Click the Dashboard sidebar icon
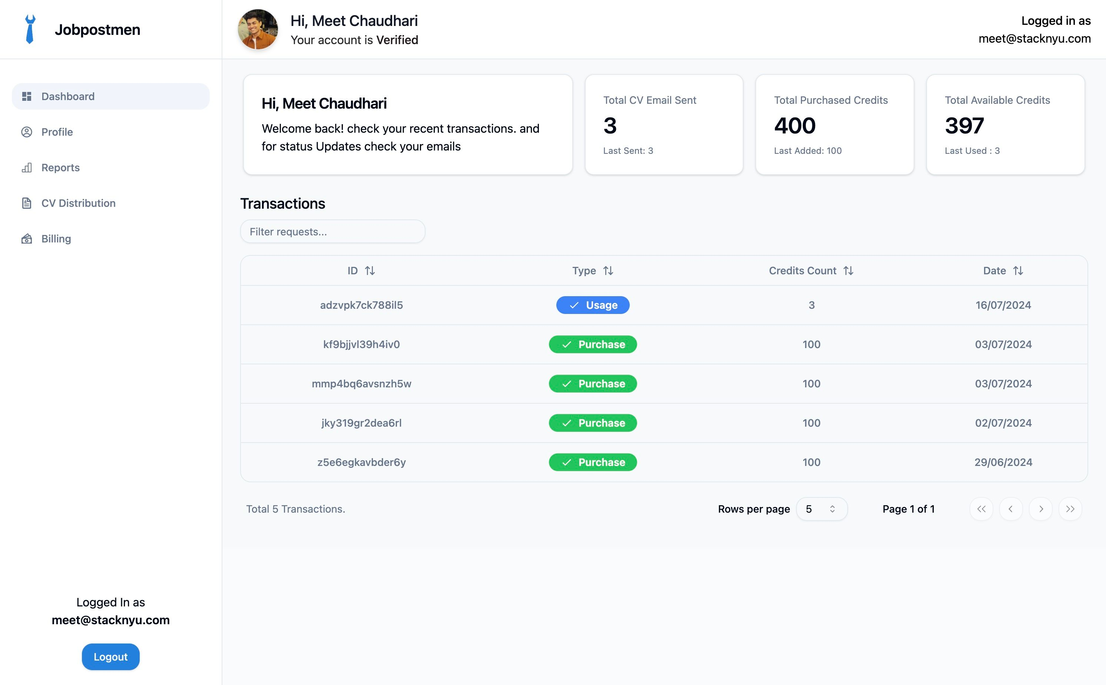This screenshot has width=1106, height=685. pyautogui.click(x=27, y=96)
